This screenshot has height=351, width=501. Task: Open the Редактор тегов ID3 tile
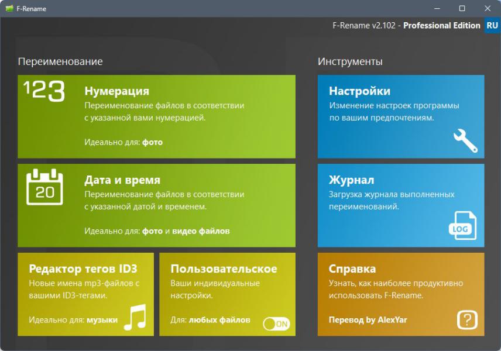85,294
